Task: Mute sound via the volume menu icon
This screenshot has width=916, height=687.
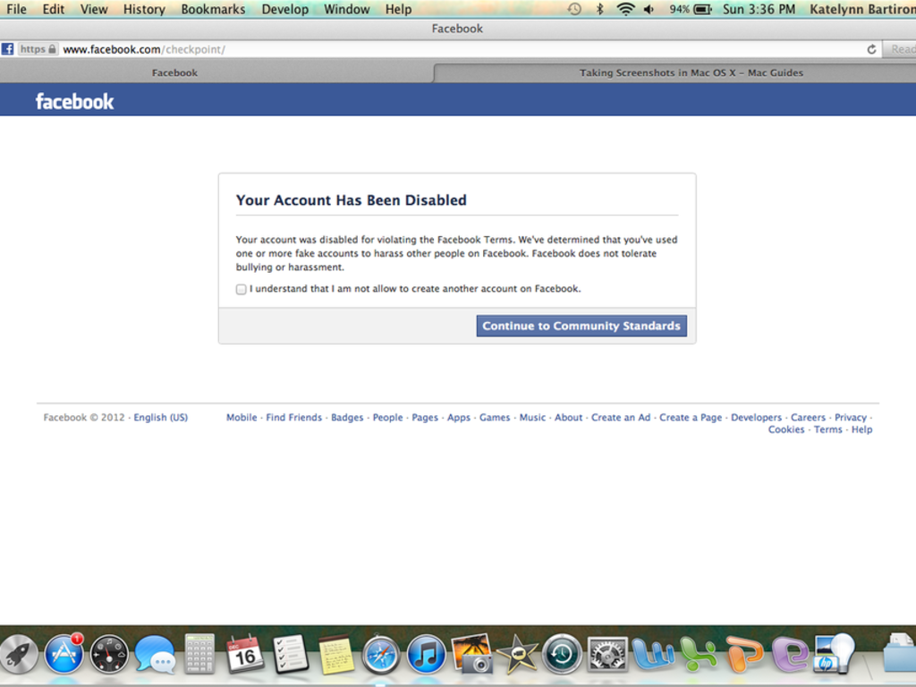Action: [649, 10]
